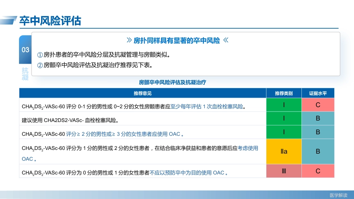Click green class I cell in 应使用 OAC row
Screen dimensions: 354x199
coord(284,132)
